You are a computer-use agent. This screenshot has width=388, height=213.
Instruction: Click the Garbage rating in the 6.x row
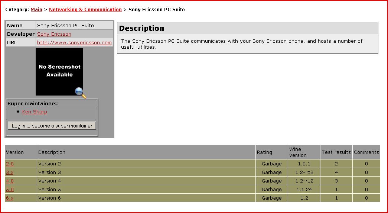click(272, 198)
